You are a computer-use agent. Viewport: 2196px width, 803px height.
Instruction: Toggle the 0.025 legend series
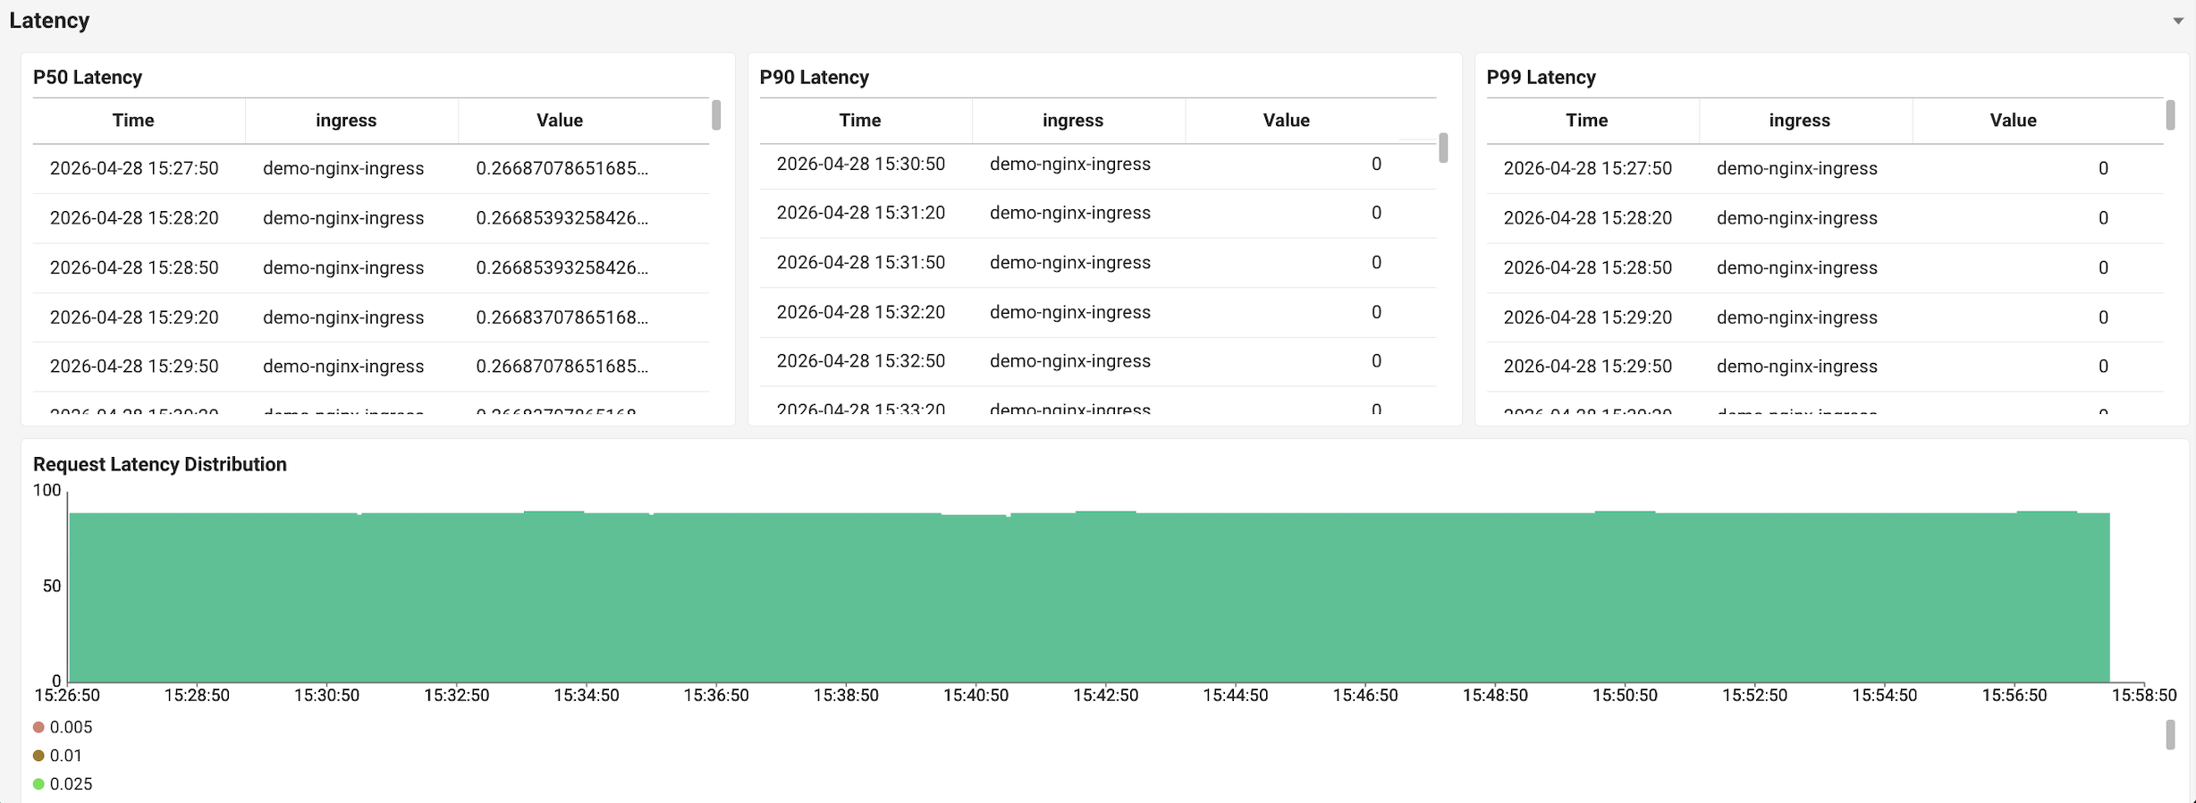coord(63,784)
